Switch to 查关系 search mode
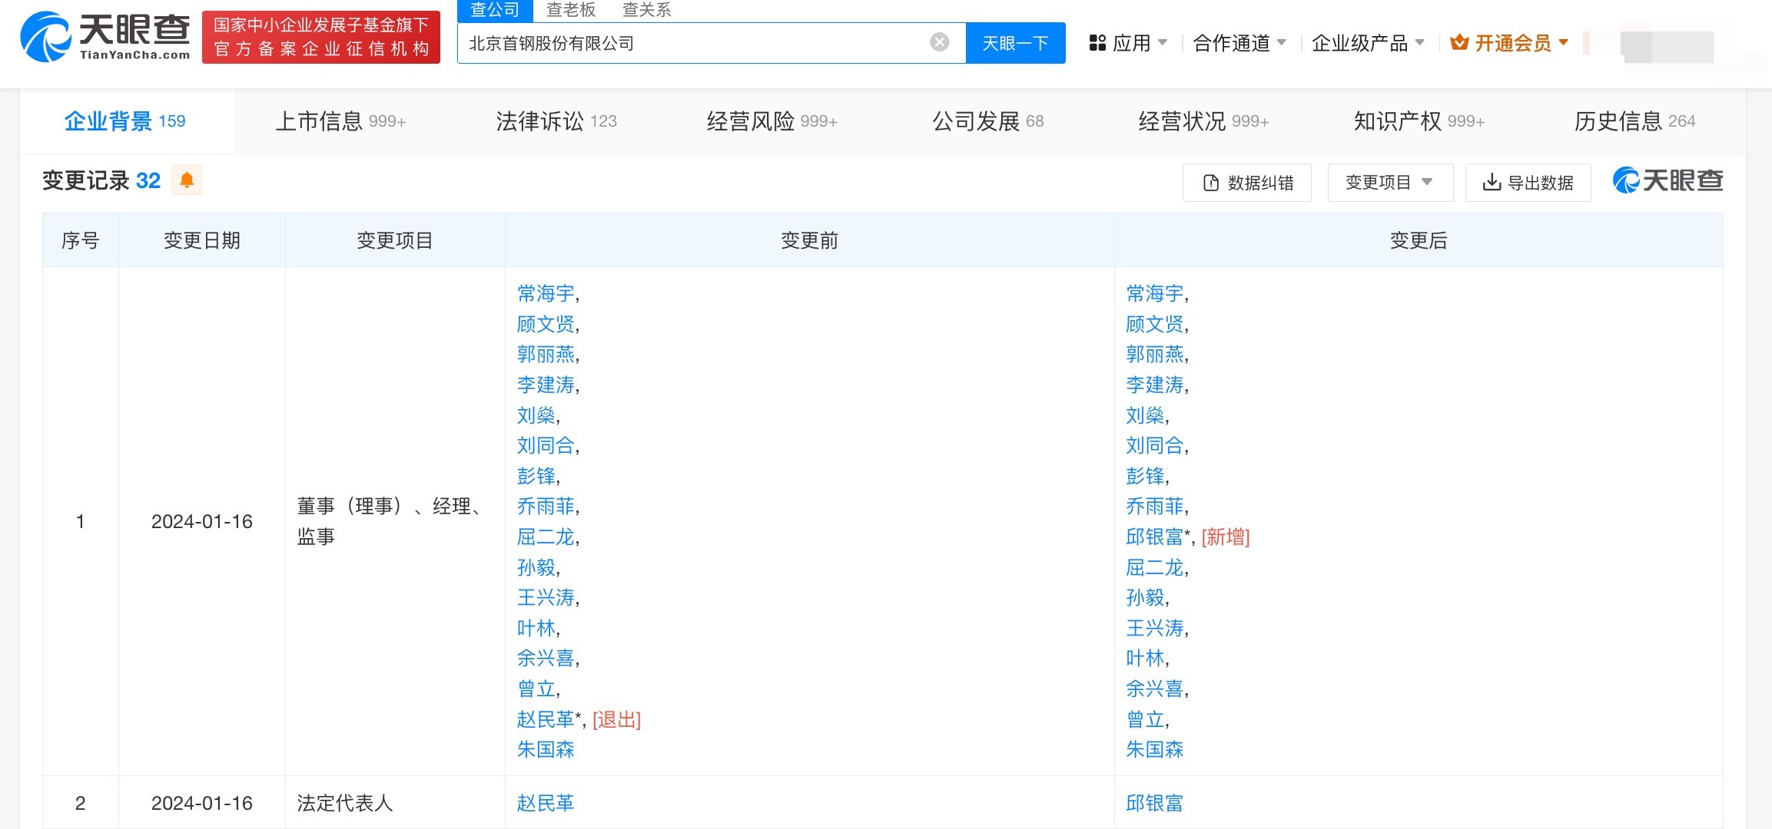 646,10
